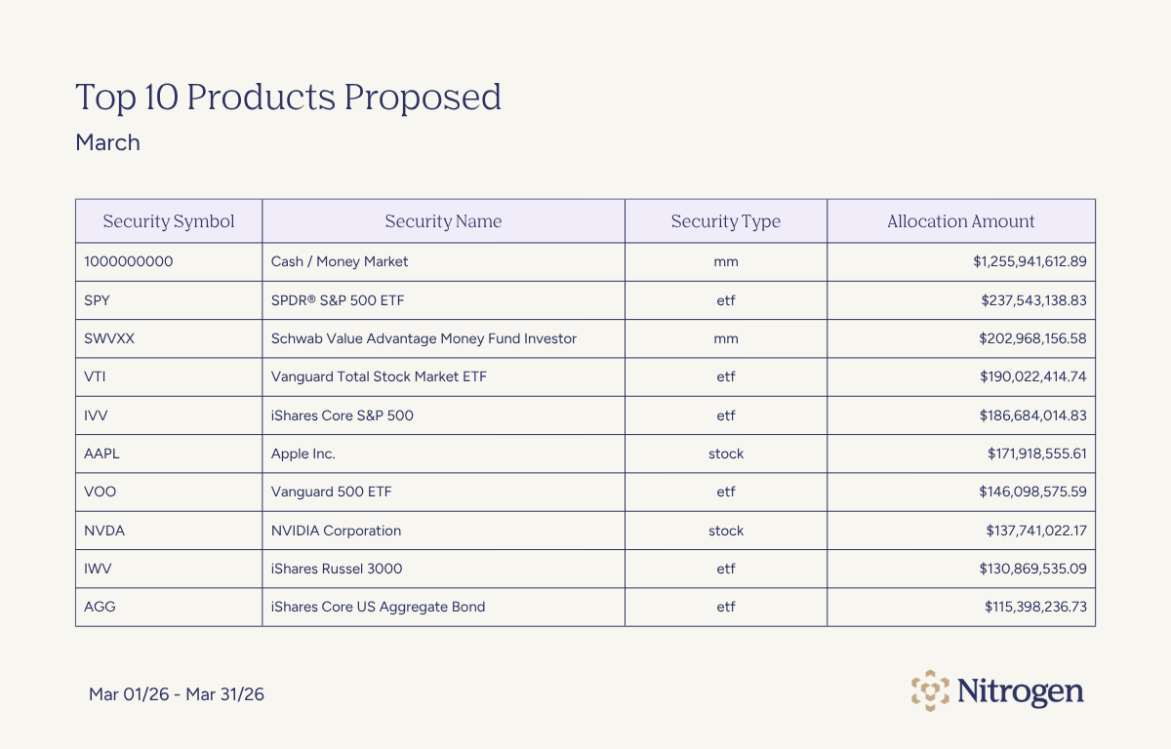Click the amount $171,918,555.61
Screen dimensions: 1171x749
[x=1037, y=453]
